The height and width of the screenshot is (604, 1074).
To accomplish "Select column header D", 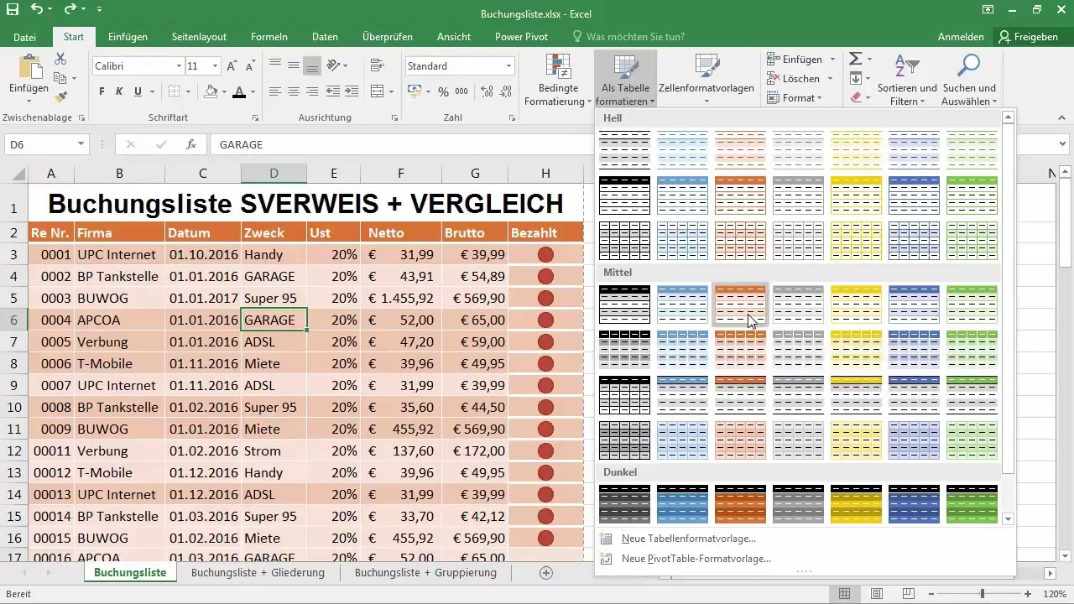I will (x=274, y=173).
